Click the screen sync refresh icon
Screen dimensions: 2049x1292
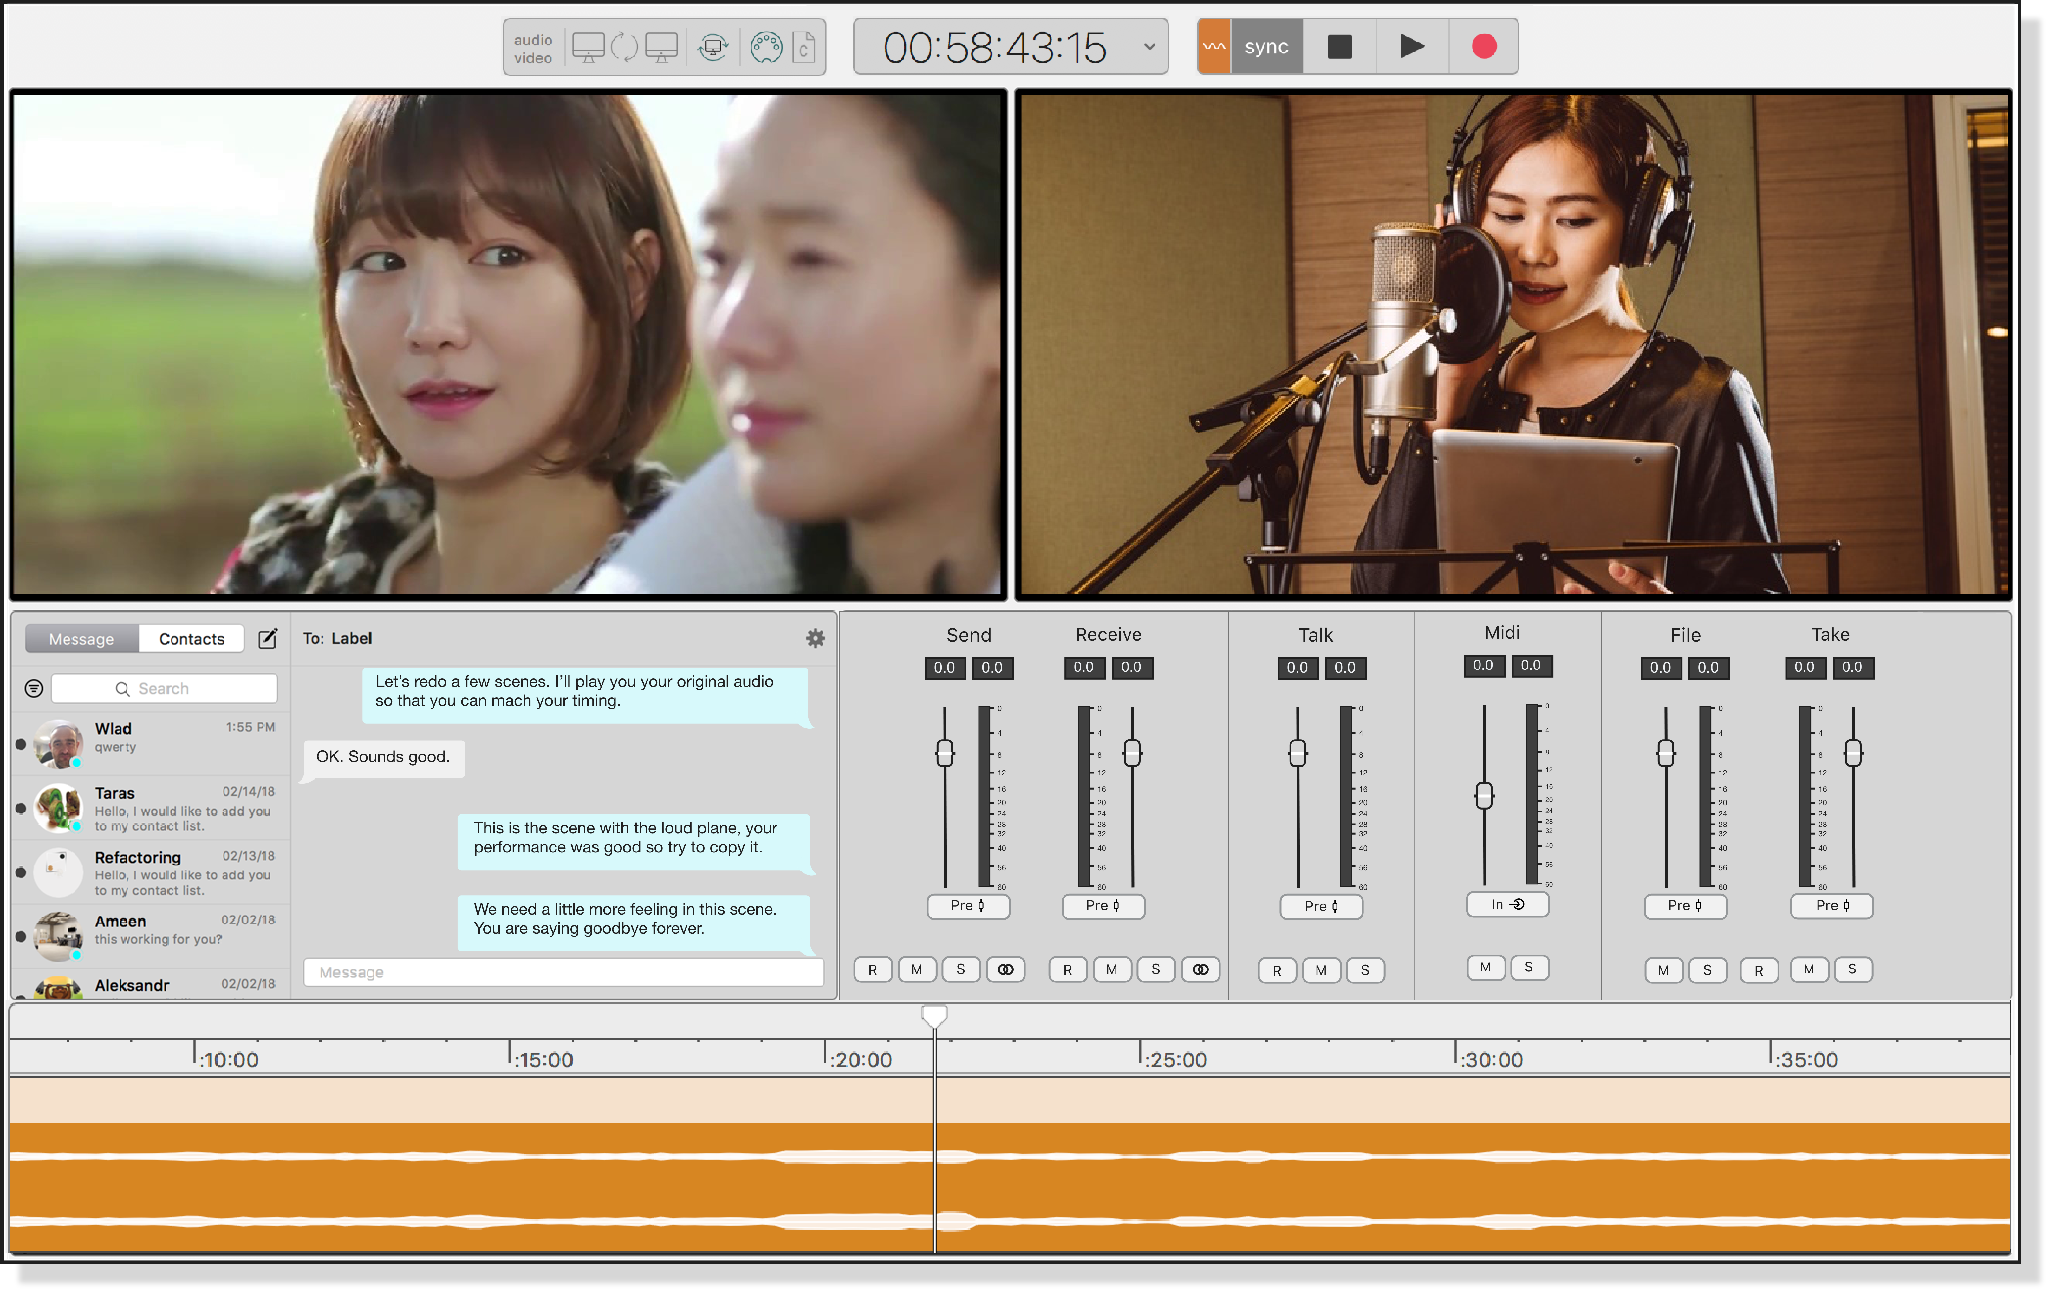[x=713, y=48]
